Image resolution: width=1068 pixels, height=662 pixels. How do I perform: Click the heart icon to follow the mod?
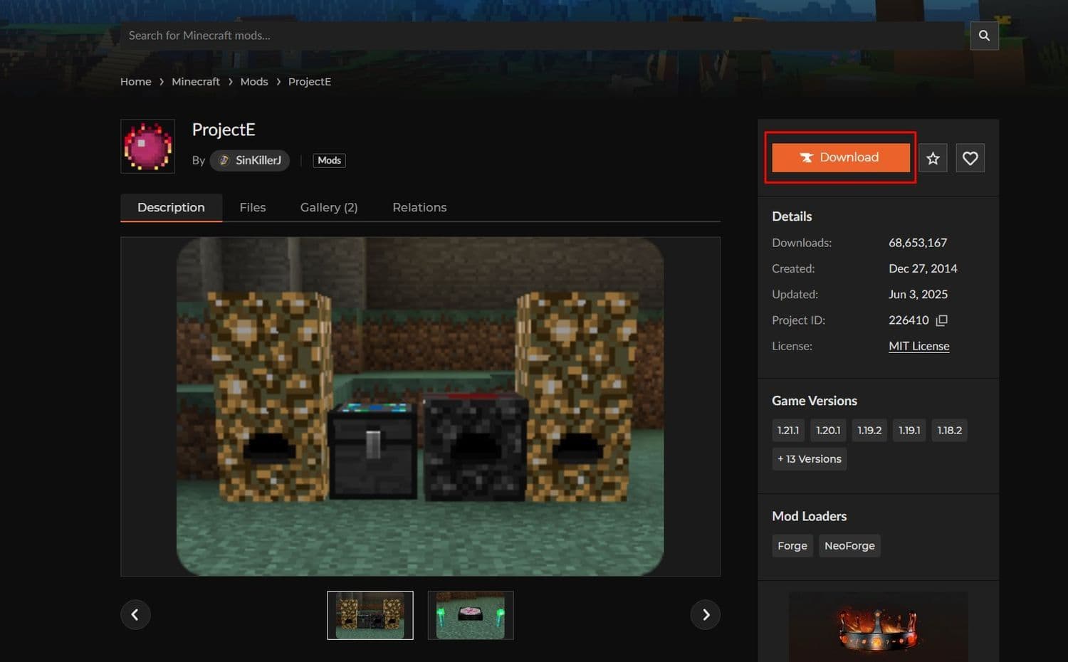(970, 157)
